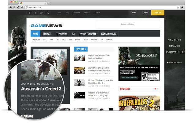Reload the page with refresh icon
Viewport: 196px width, 126px height.
(x=18, y=7)
